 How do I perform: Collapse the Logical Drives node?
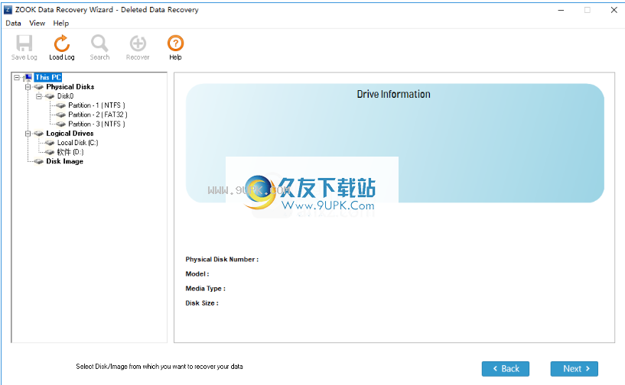point(28,134)
